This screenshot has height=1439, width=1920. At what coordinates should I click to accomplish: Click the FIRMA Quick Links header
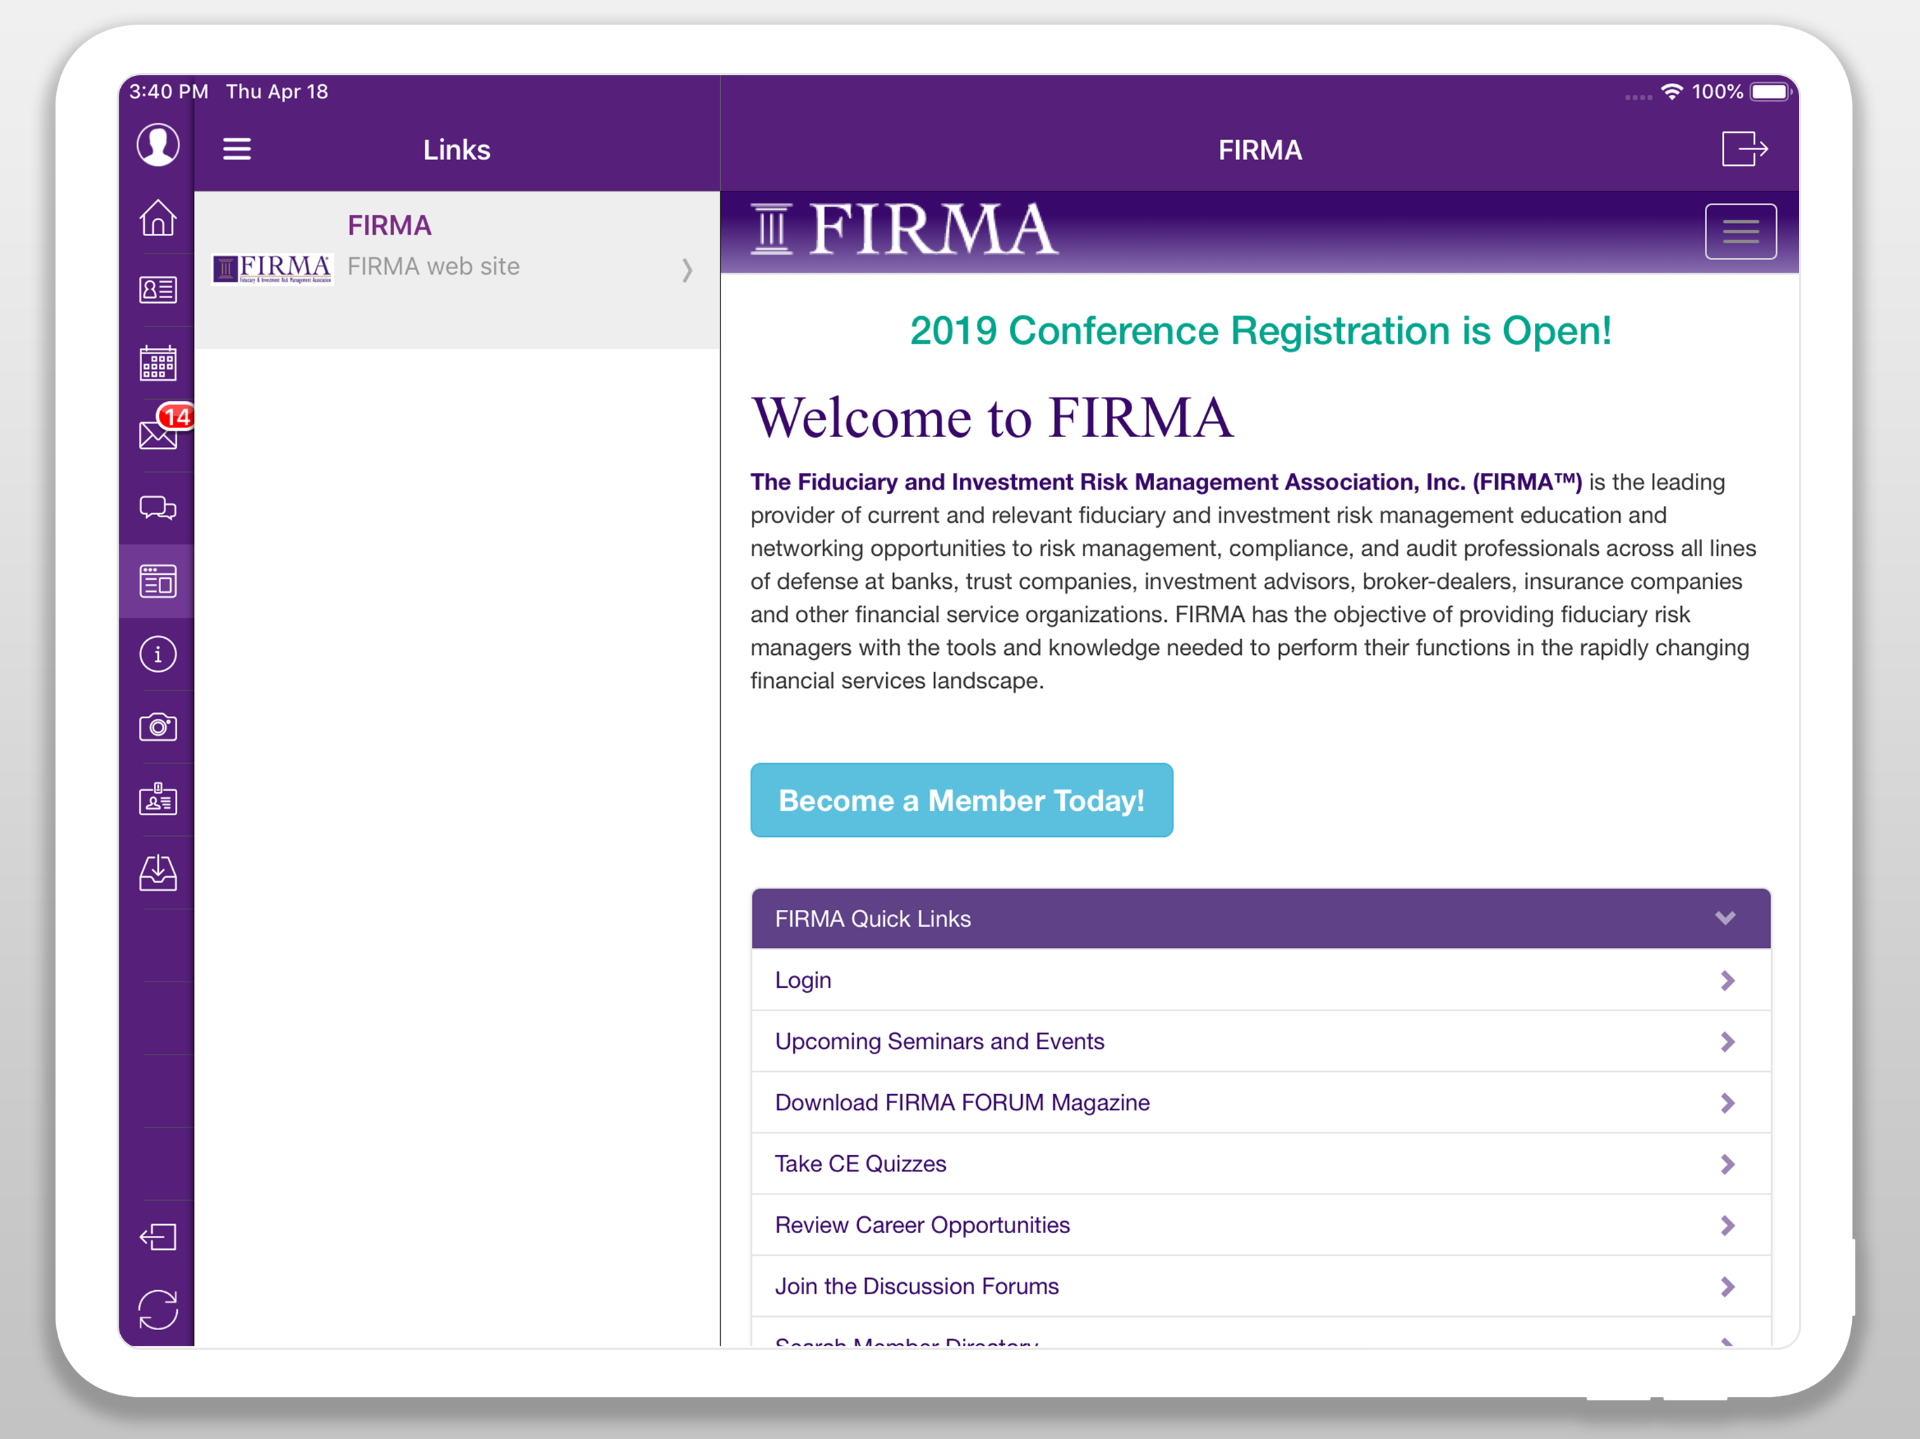[x=1261, y=918]
